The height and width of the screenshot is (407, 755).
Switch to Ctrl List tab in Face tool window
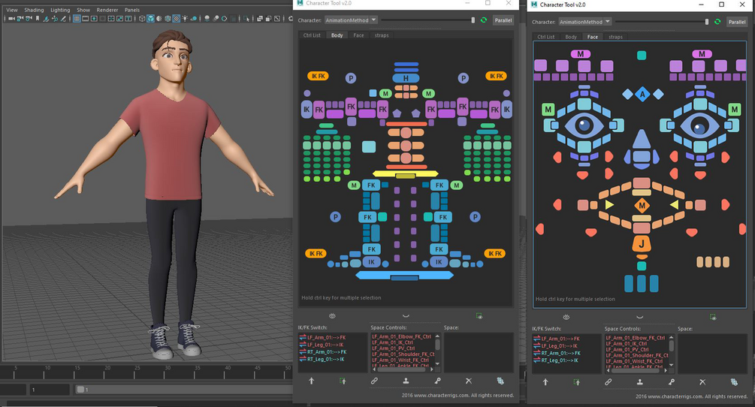pos(545,37)
